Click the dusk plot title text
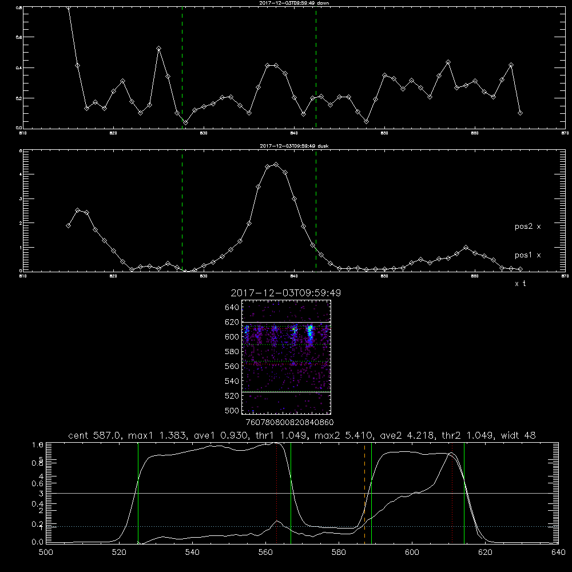 coord(294,146)
